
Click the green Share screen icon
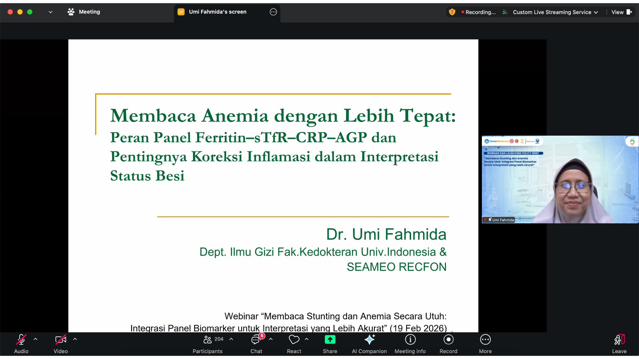[330, 340]
